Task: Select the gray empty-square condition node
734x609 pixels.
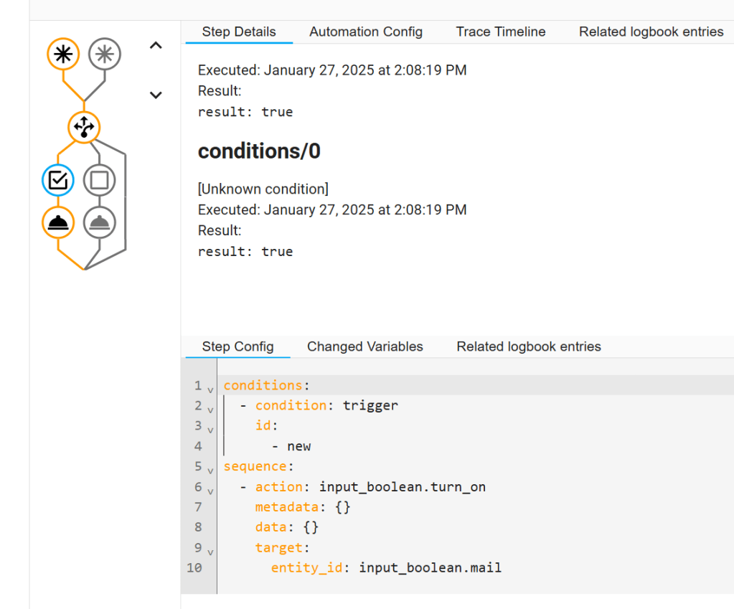Action: 99,180
